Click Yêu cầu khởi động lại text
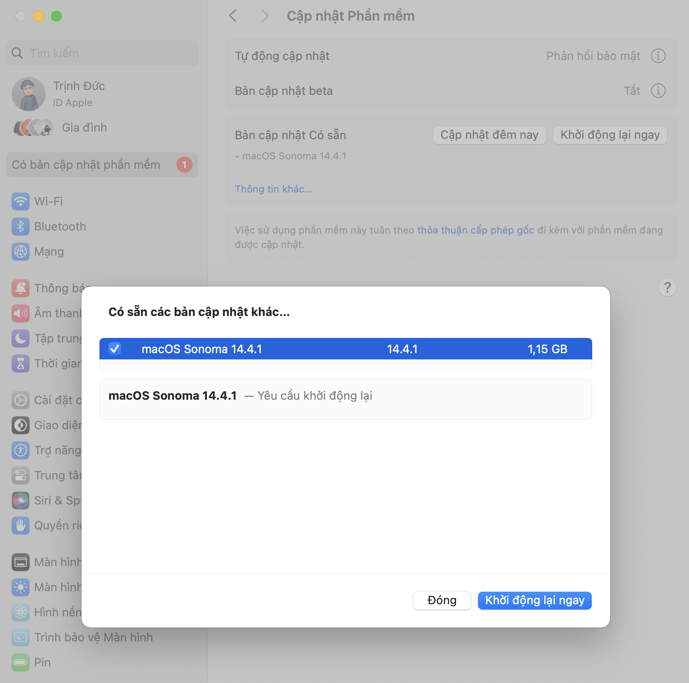 (x=315, y=396)
